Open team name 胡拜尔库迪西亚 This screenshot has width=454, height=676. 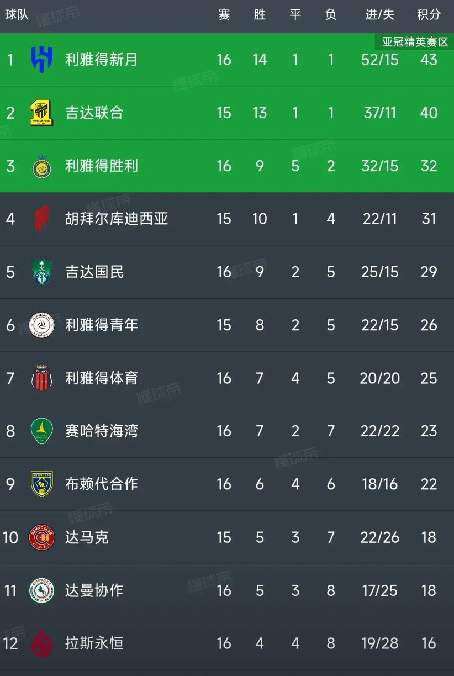click(117, 219)
